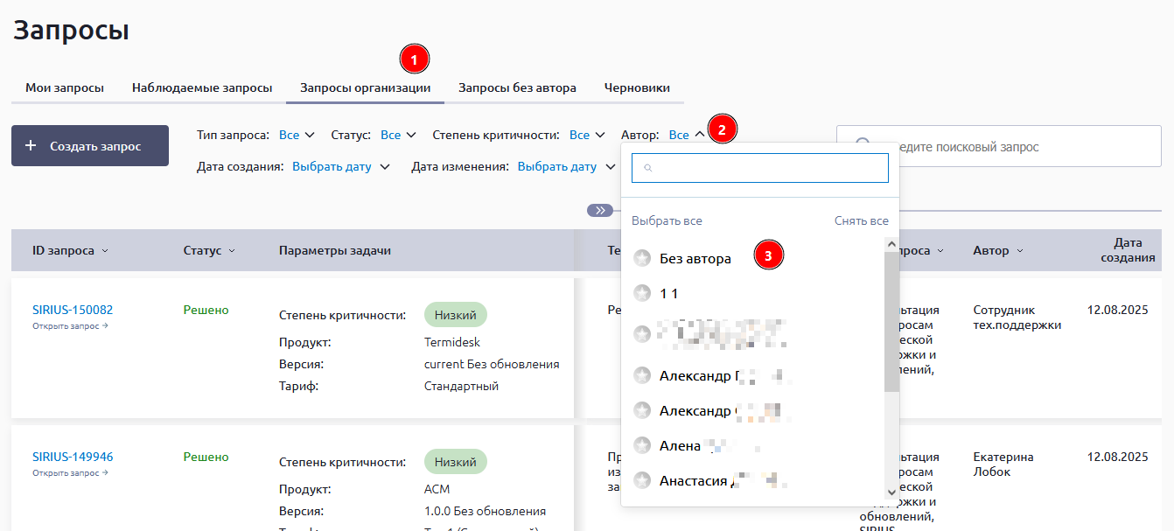
Task: Click the magnifier icon in author search box
Action: click(647, 168)
